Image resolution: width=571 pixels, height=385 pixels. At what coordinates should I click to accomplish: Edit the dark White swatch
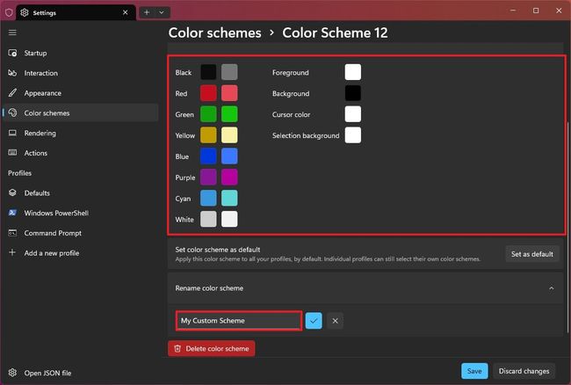(208, 219)
